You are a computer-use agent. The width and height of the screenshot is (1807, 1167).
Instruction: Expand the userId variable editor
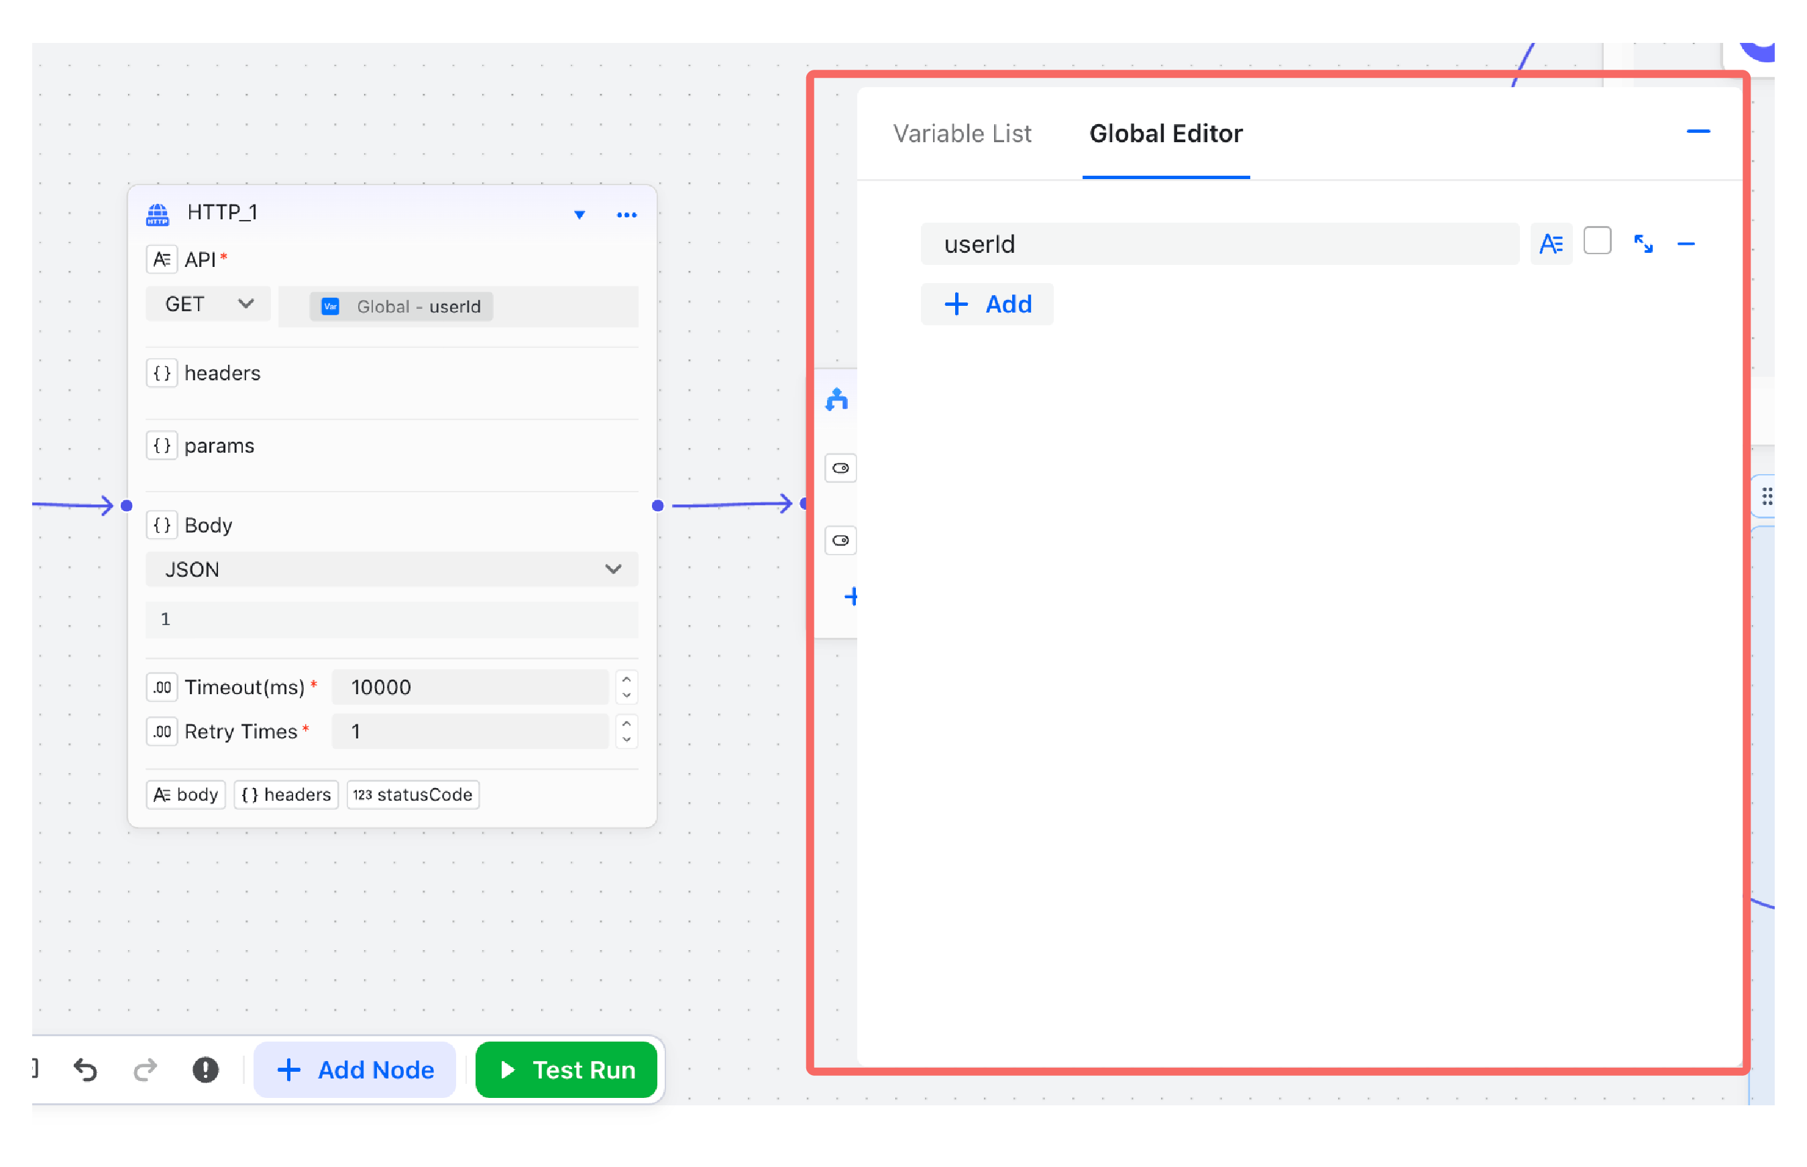tap(1643, 244)
